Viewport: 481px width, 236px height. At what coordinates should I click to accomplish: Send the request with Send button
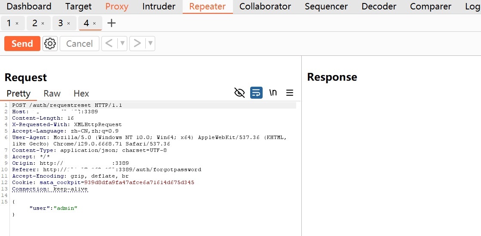(22, 43)
